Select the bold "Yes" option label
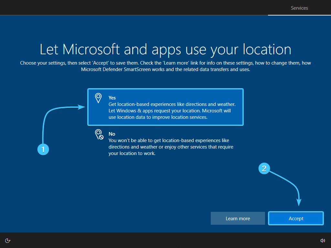The width and height of the screenshot is (331, 248). [112, 98]
